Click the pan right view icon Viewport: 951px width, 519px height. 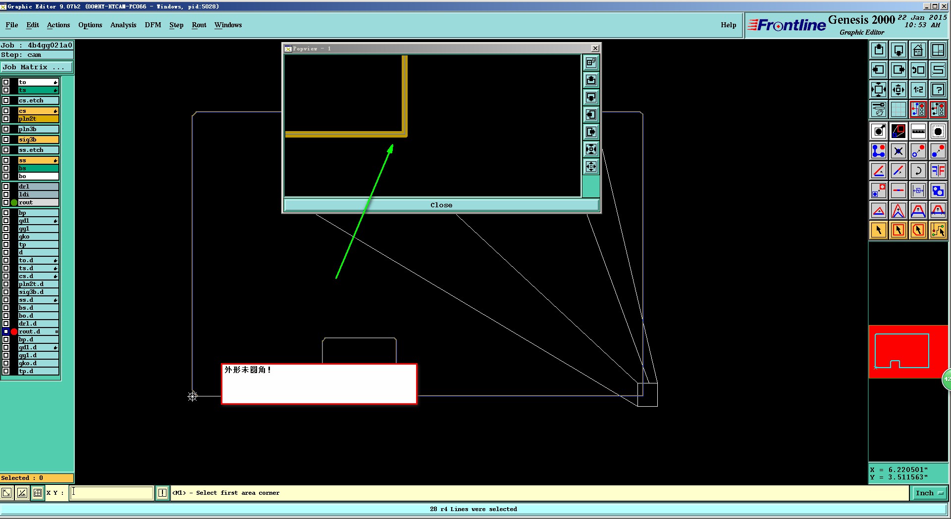coord(898,70)
